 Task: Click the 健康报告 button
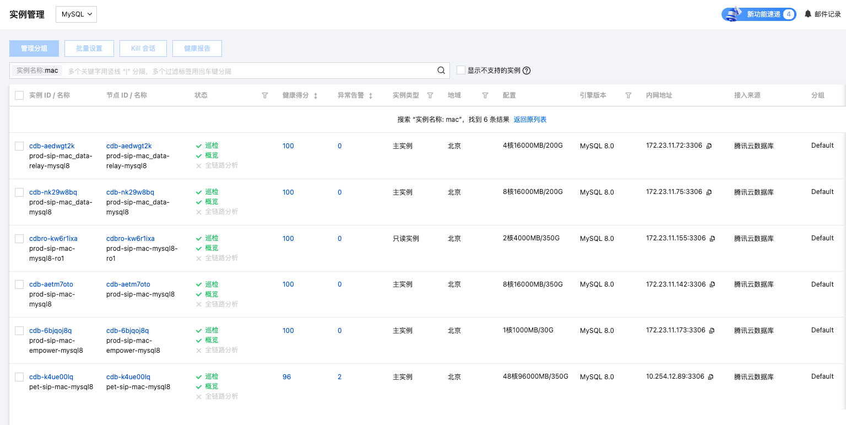tap(197, 49)
